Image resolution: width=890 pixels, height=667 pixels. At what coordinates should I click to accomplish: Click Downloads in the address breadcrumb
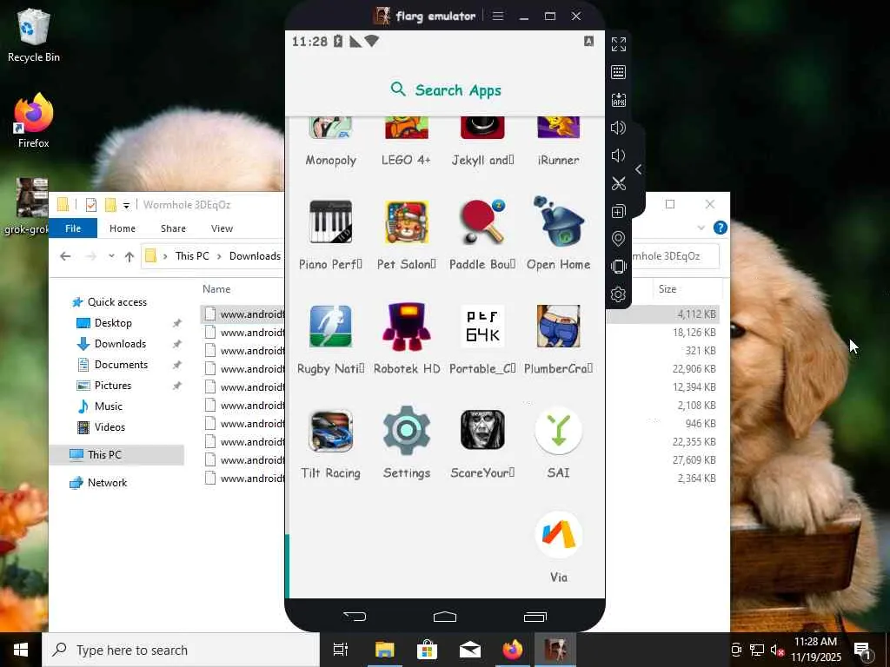click(255, 256)
